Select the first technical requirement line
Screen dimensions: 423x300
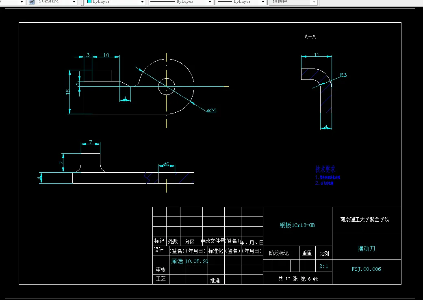[x=328, y=177]
